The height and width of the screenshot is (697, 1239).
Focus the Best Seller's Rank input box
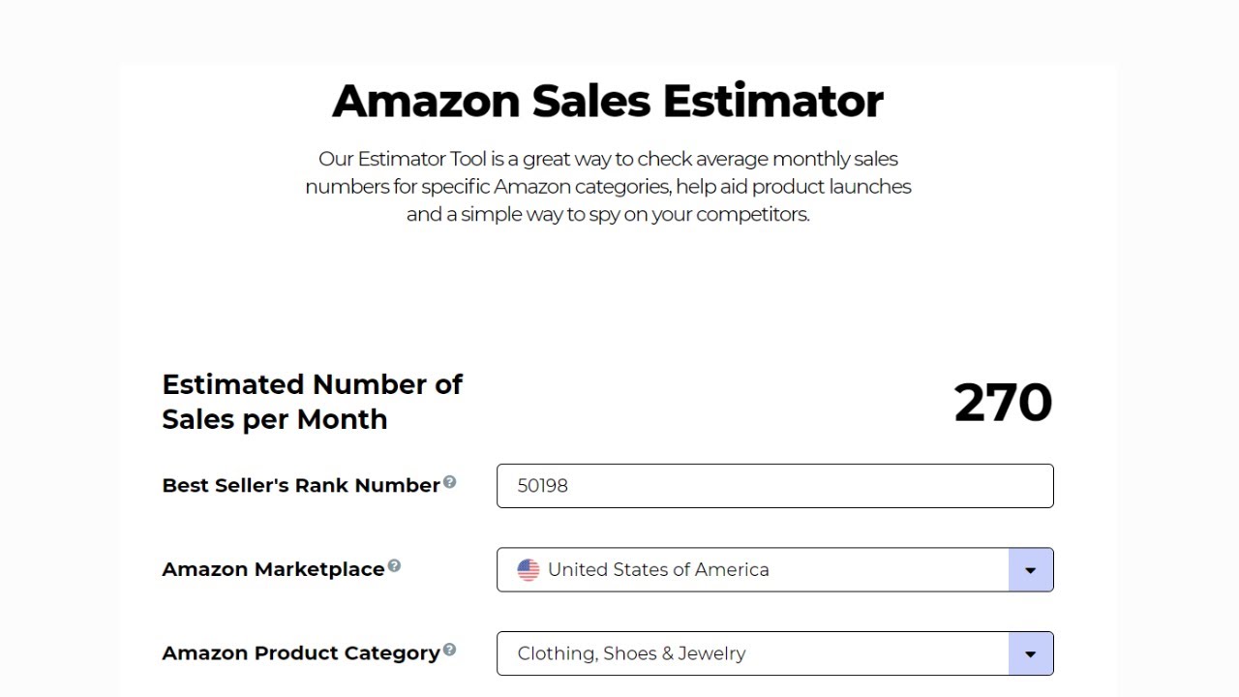click(x=774, y=486)
